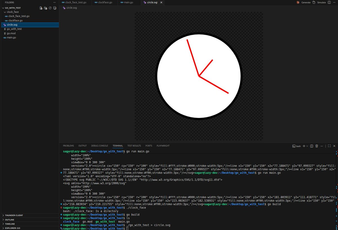Expand the Explorer: Go section

pos(30,228)
